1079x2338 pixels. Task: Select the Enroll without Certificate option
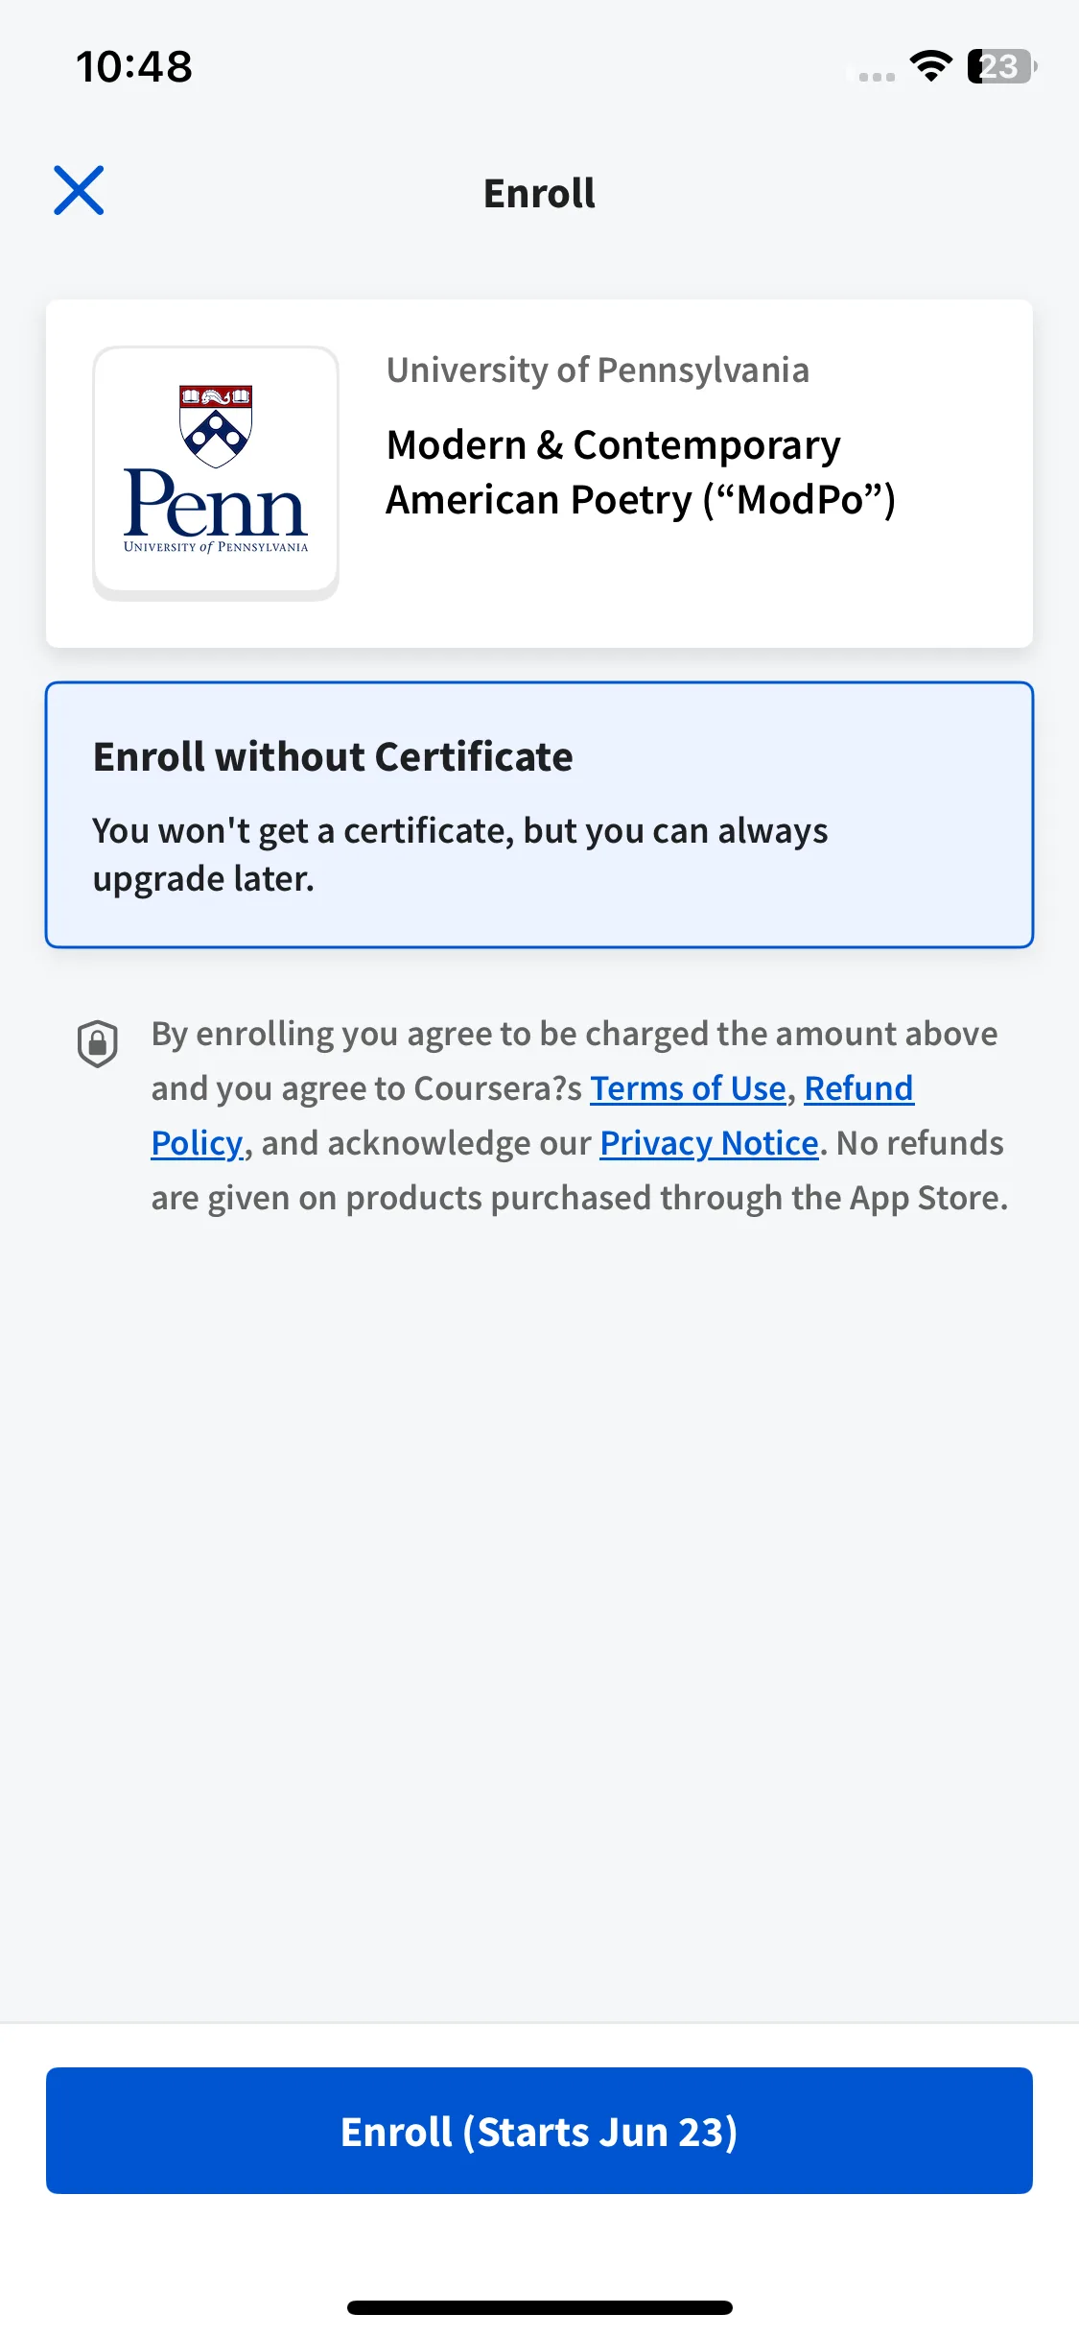tap(539, 815)
